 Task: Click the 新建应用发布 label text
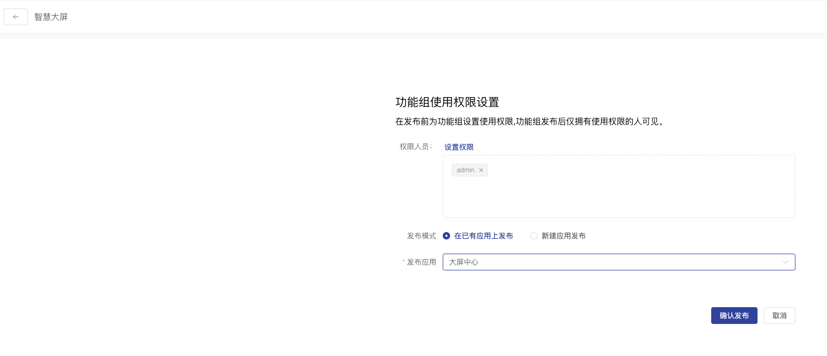point(563,236)
